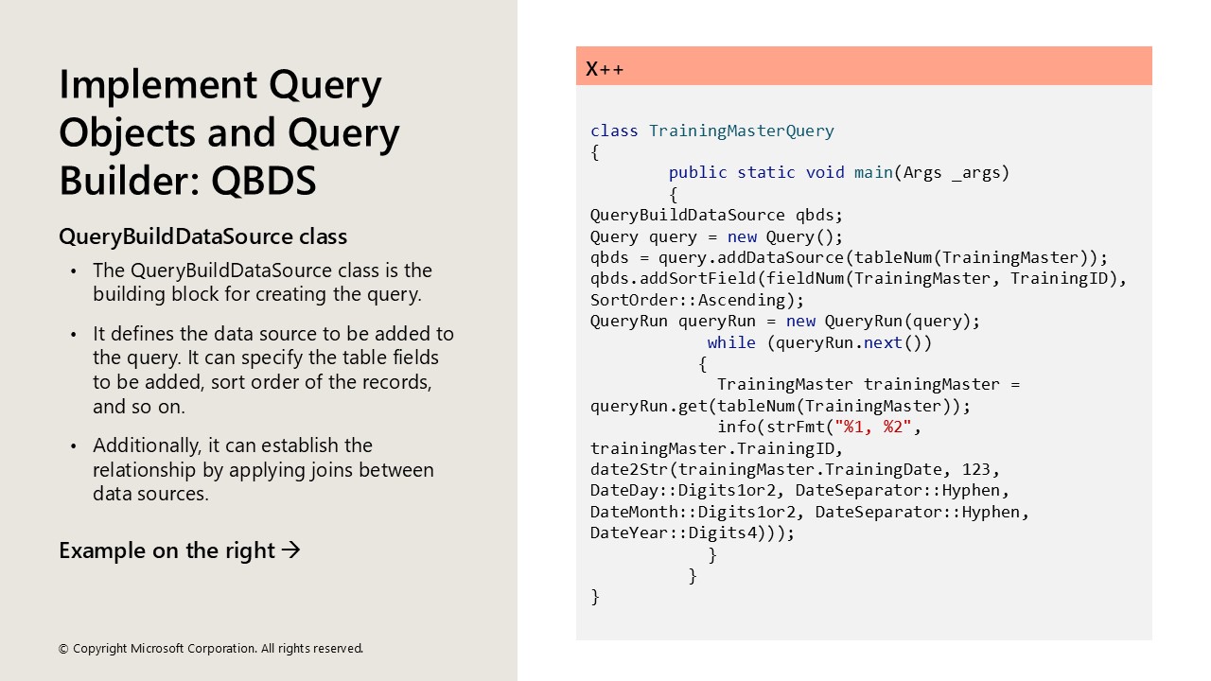
Task: Click the addSortField line
Action: (x=857, y=278)
